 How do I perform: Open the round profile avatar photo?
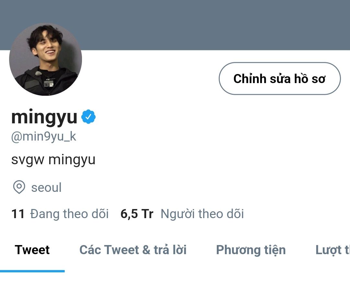45,59
